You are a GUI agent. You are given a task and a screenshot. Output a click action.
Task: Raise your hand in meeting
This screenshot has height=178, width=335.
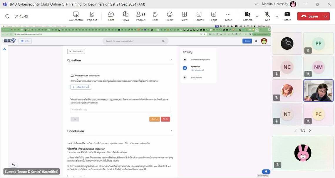coord(155,16)
